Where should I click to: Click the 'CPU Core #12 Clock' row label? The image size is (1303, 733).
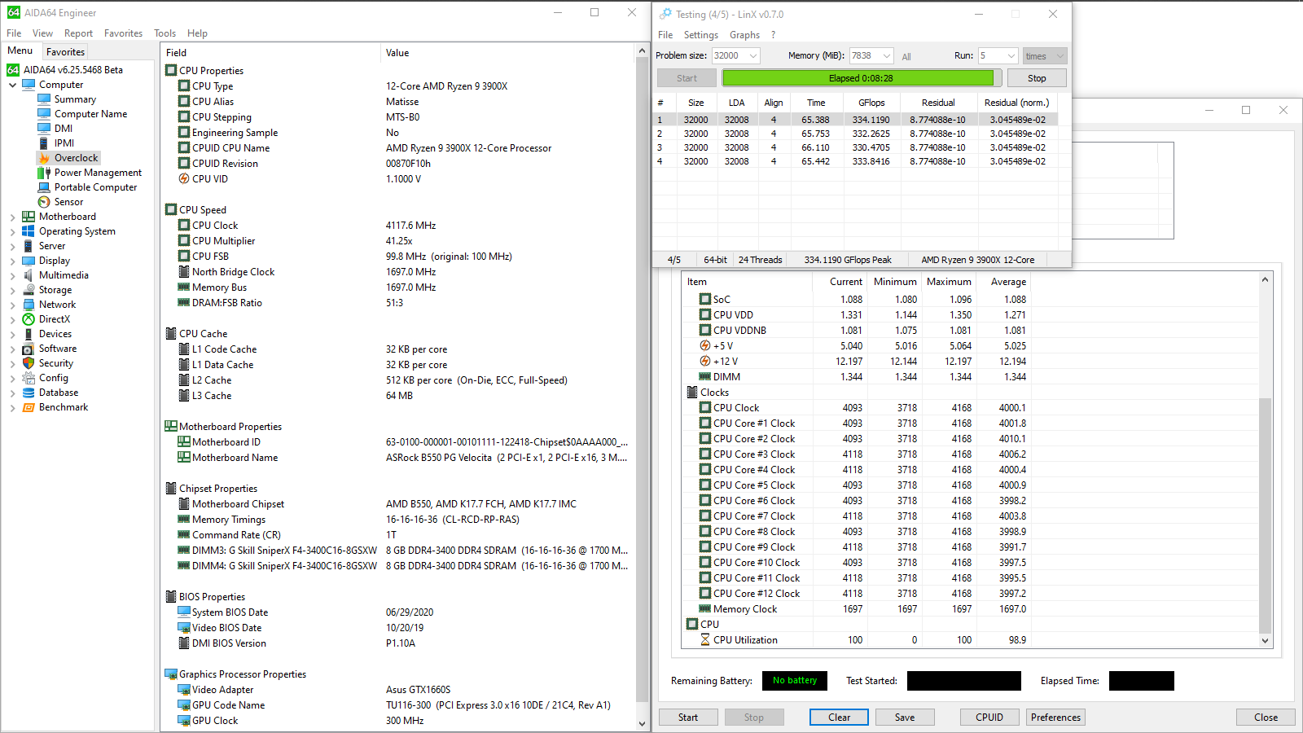[x=757, y=594]
